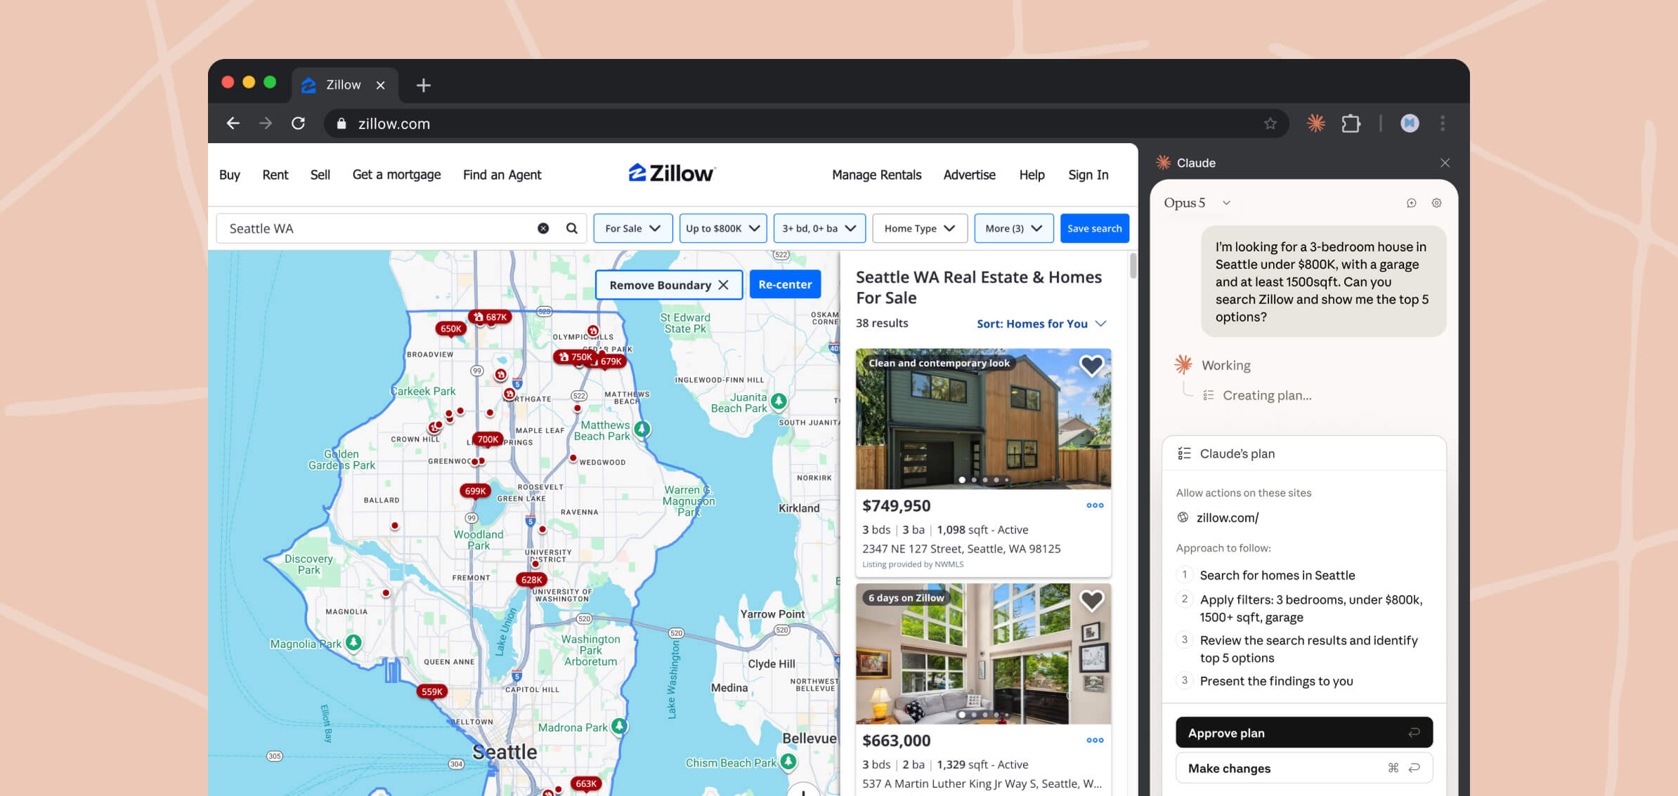Click the Magnolia Park green map pin
The width and height of the screenshot is (1678, 796).
[x=354, y=642]
